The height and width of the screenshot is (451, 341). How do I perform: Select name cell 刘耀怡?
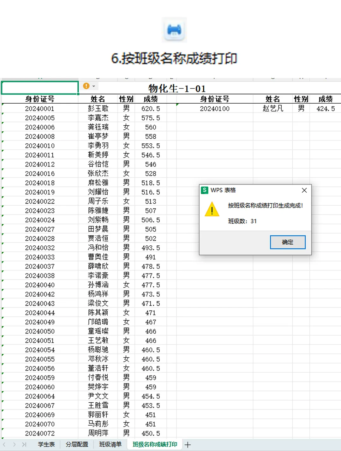(x=98, y=192)
